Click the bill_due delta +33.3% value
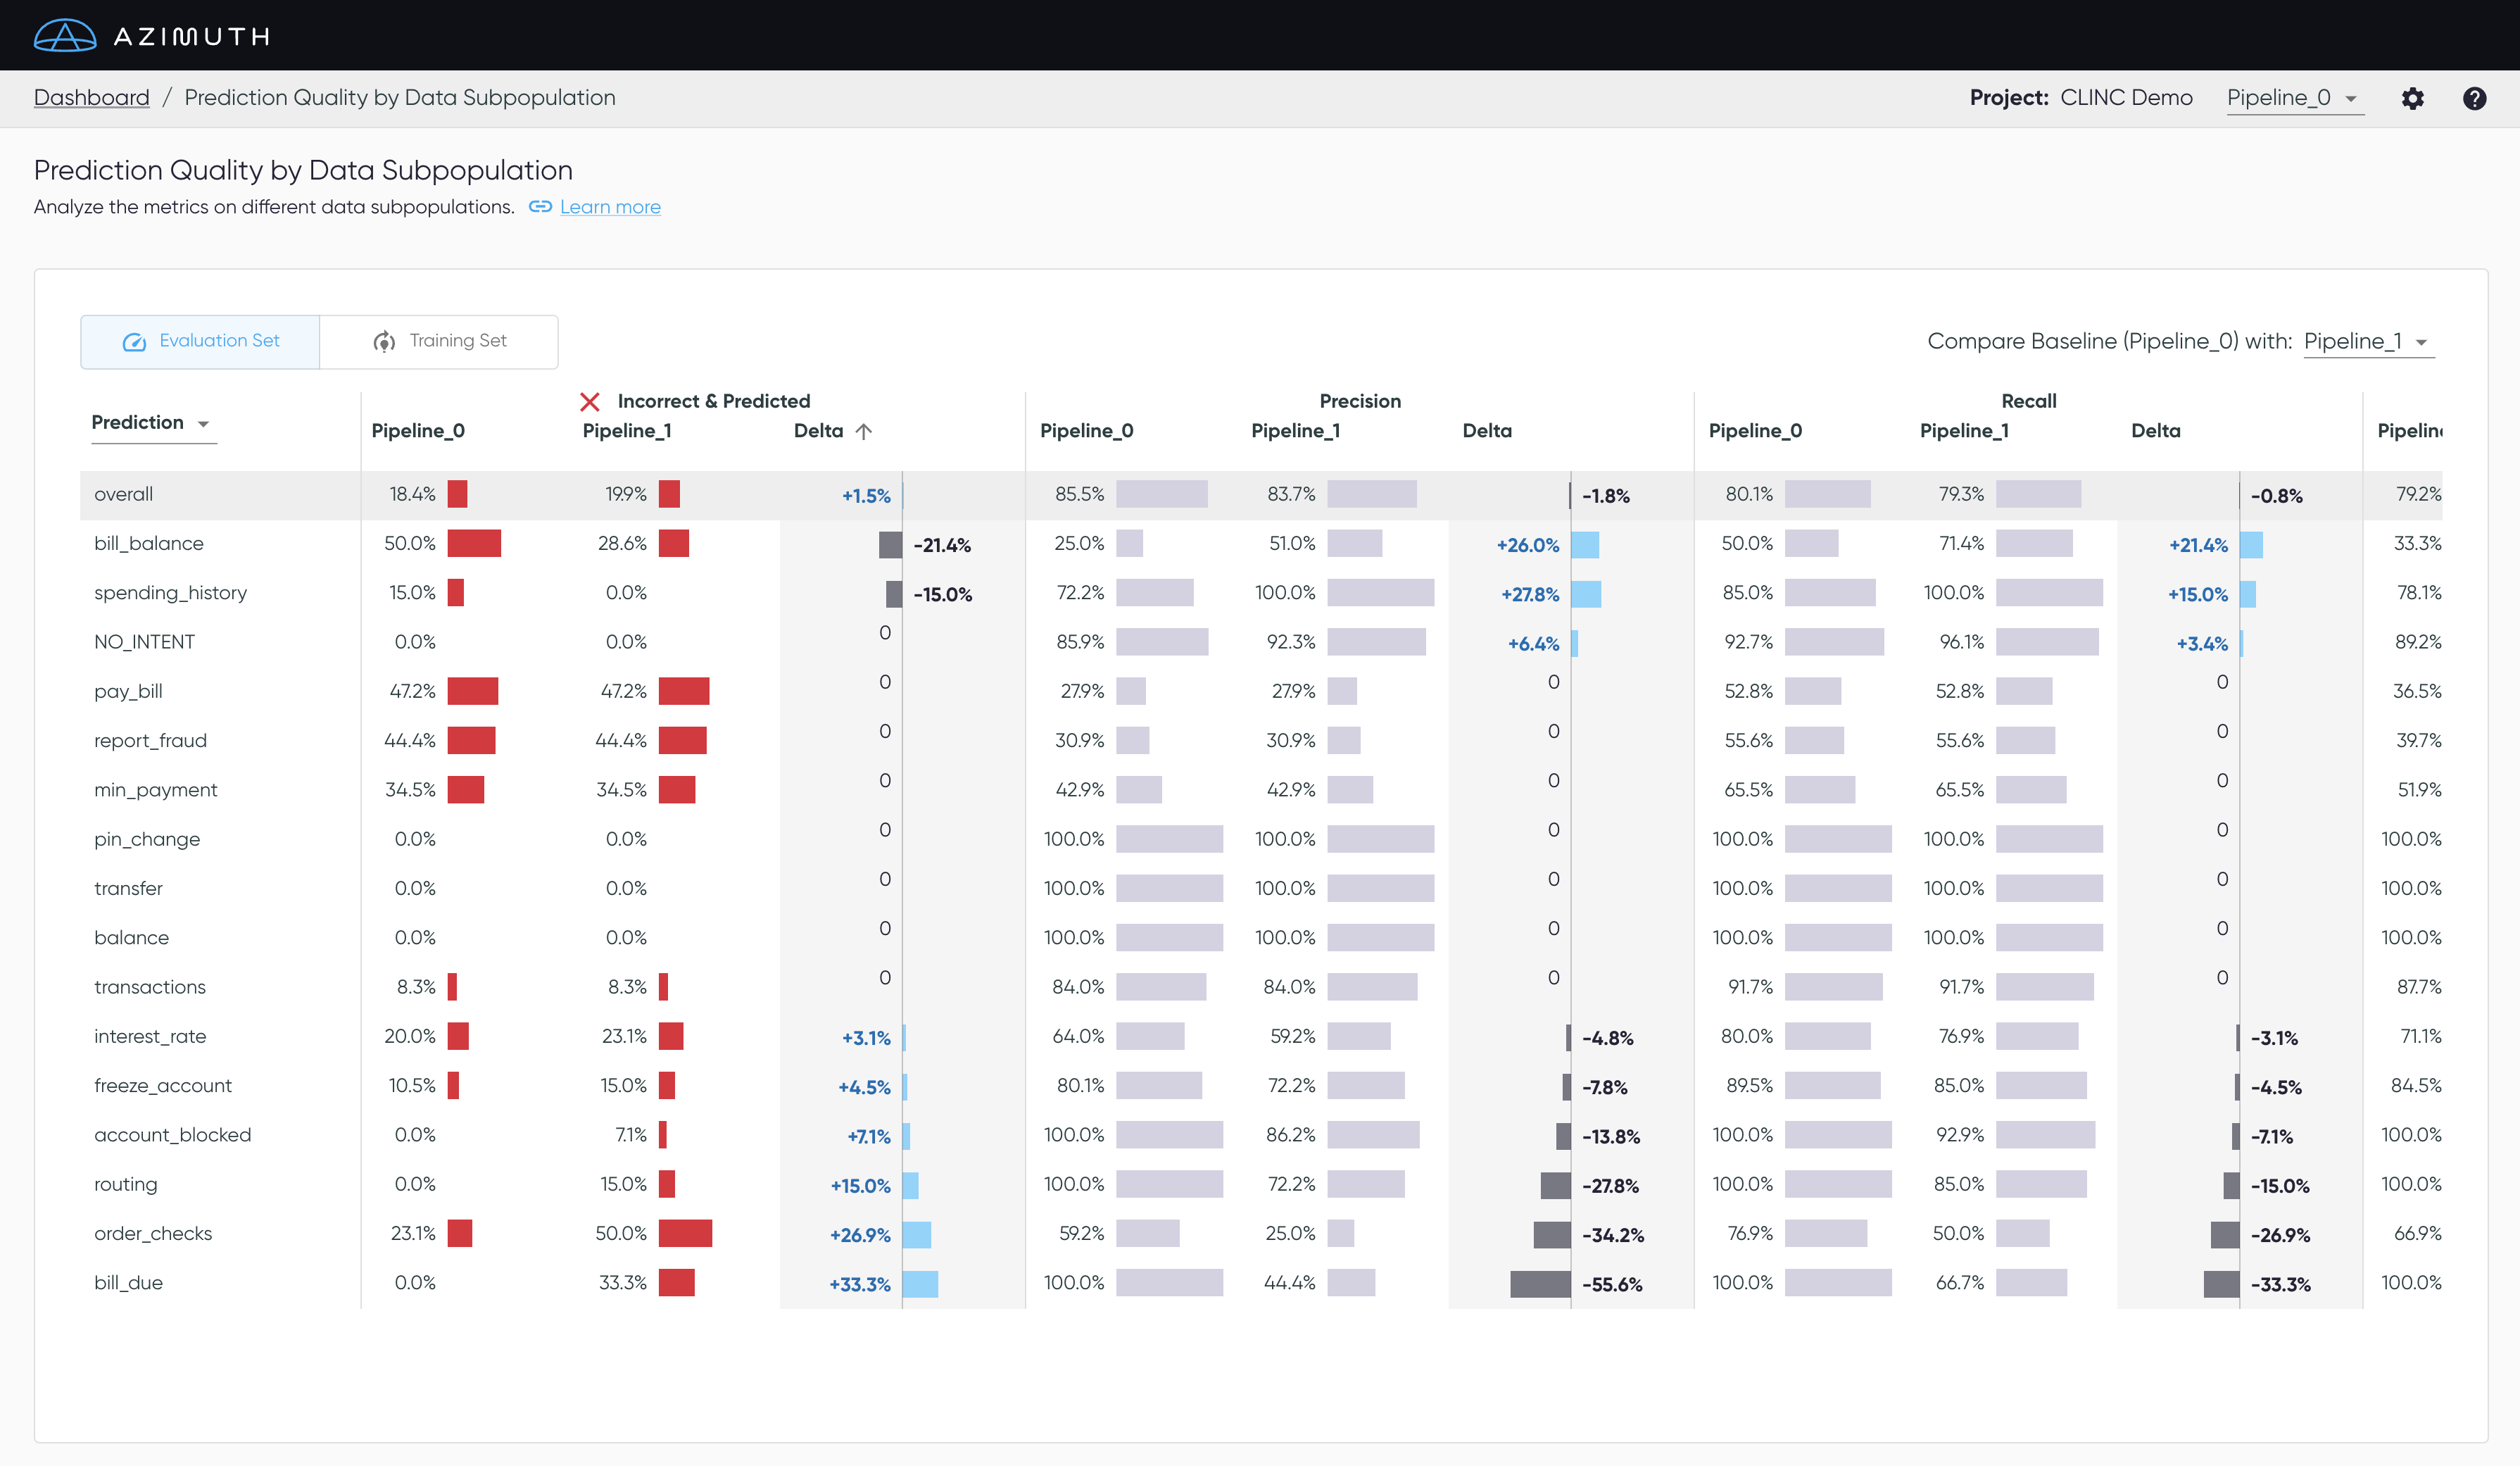 pyautogui.click(x=859, y=1285)
